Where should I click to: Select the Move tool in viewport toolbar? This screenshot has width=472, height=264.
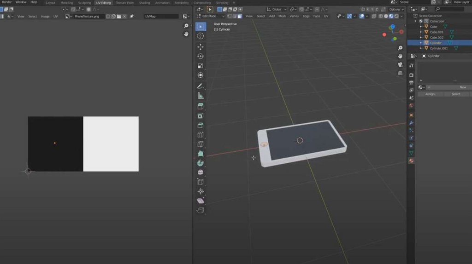coord(201,46)
